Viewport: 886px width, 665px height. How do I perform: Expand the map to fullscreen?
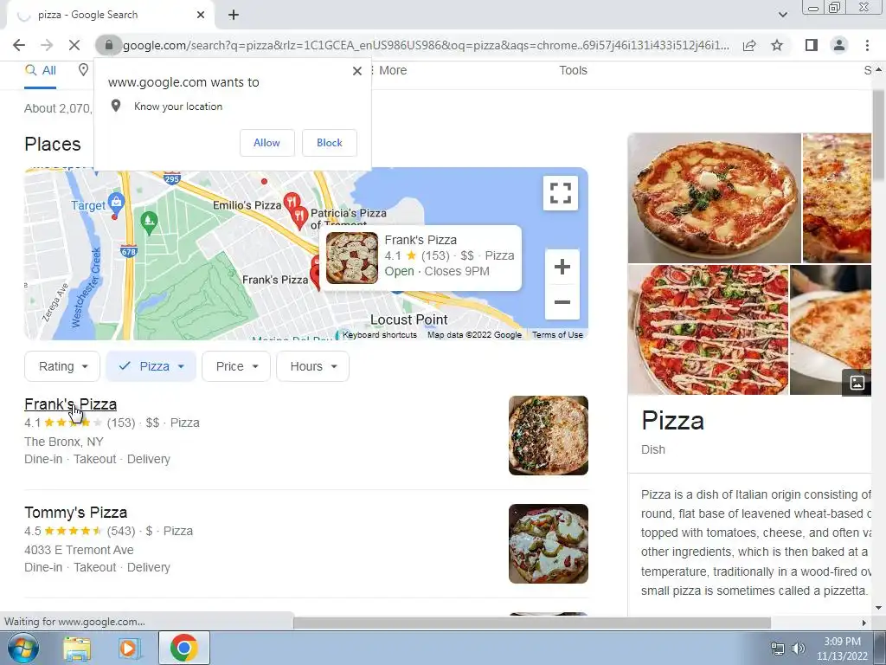(x=561, y=193)
